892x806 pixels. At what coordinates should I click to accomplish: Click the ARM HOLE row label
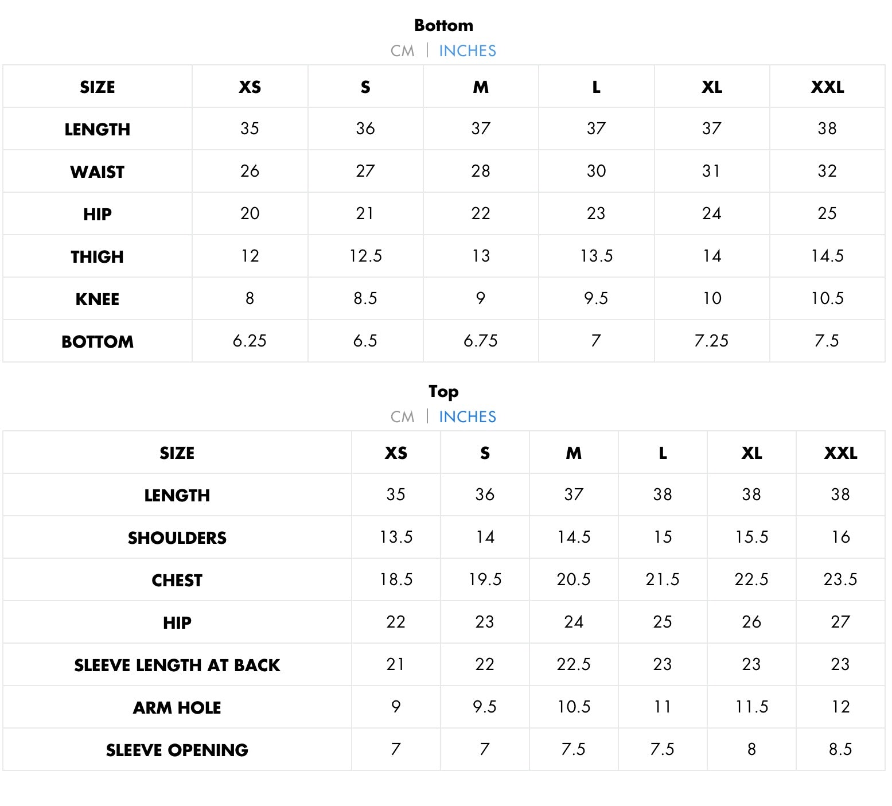177,708
